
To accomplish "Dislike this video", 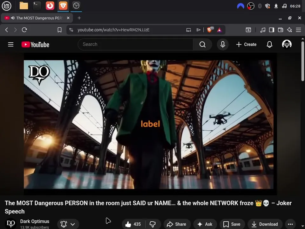I will (153, 224).
